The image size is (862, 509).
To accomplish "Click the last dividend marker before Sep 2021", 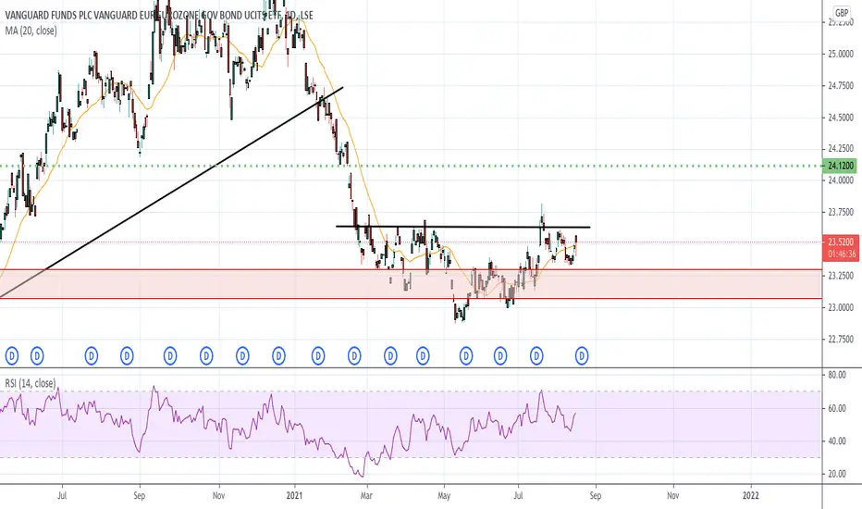I will click(582, 356).
